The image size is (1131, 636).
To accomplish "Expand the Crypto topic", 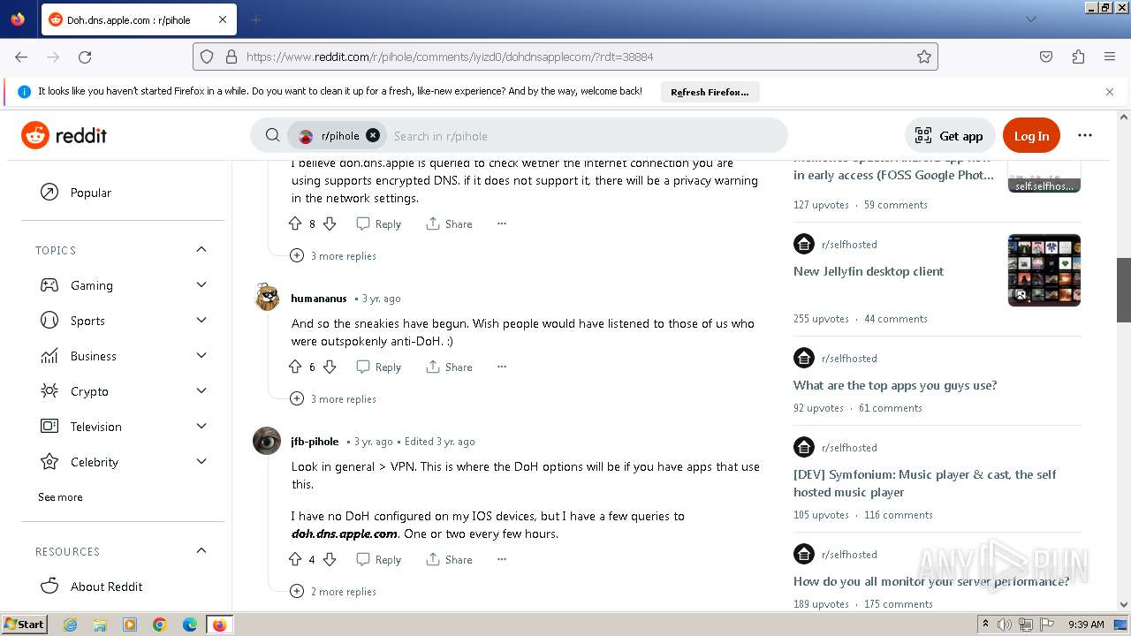I will [x=201, y=391].
